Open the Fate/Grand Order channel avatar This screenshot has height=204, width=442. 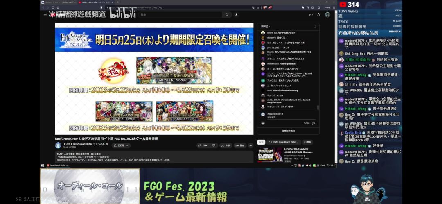58,145
